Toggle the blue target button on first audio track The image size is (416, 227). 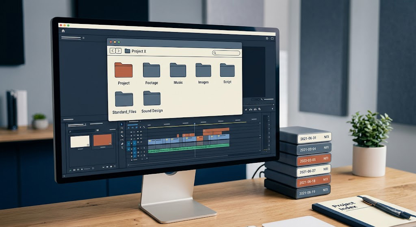pyautogui.click(x=134, y=149)
